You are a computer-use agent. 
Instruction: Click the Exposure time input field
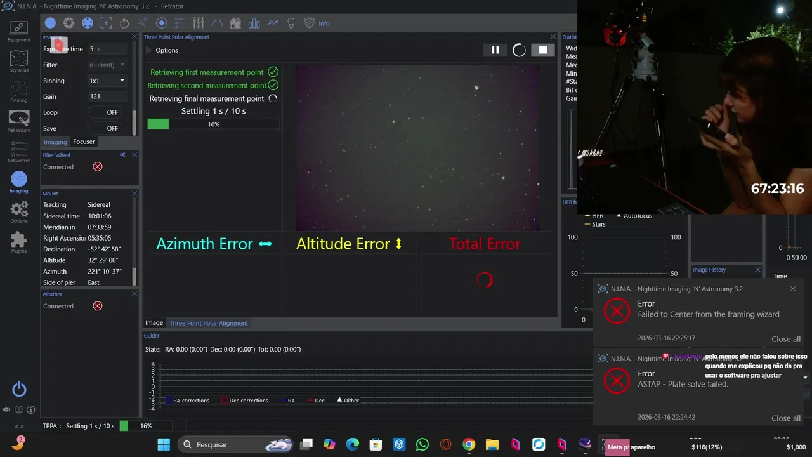tap(107, 49)
